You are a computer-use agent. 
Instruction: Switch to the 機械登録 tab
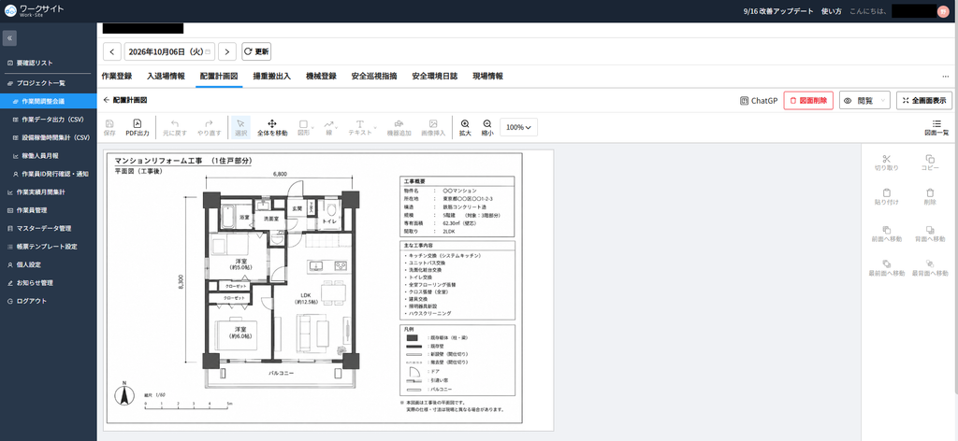click(x=321, y=77)
